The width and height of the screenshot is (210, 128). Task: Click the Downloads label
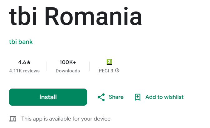pos(68,71)
